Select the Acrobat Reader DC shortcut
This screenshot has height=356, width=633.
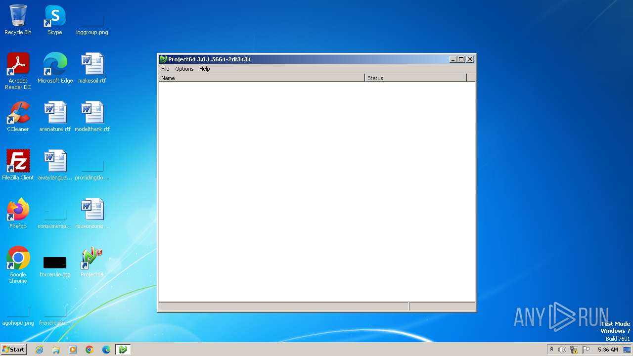tap(18, 71)
